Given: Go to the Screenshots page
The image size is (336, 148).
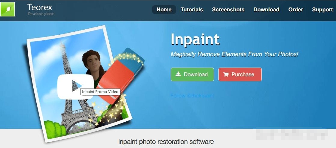Looking at the screenshot, I should tap(228, 10).
